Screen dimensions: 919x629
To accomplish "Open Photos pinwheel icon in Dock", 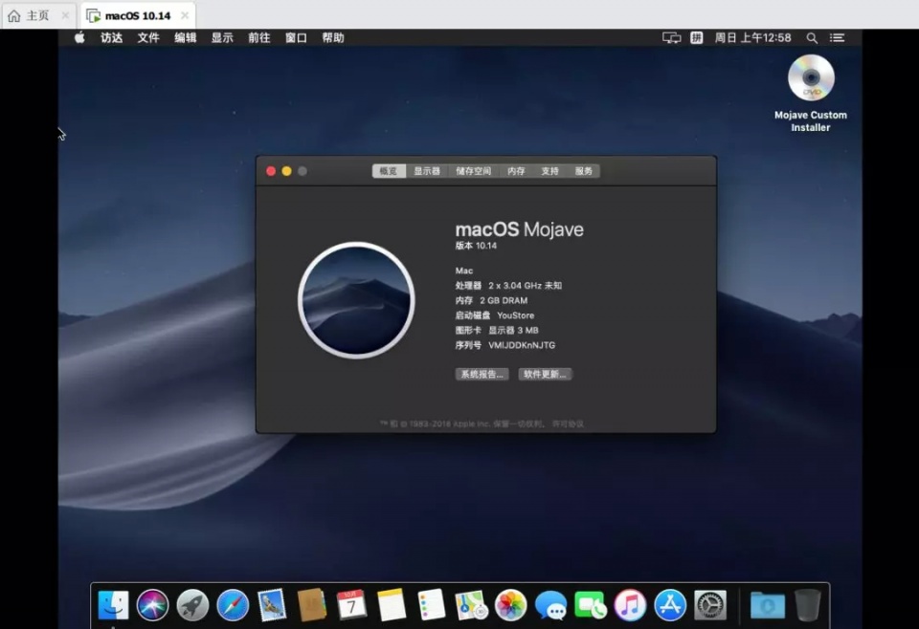I will 511,604.
